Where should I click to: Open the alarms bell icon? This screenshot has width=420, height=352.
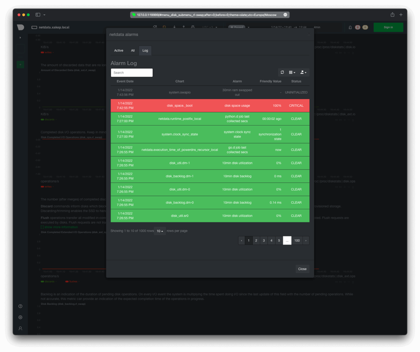click(x=350, y=27)
